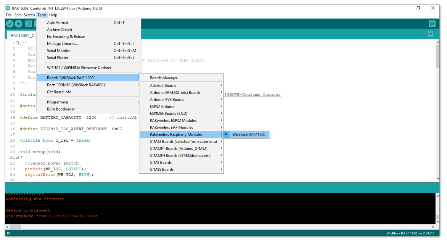Open the Programmer submenu
The width and height of the screenshot is (447, 243).
pyautogui.click(x=89, y=102)
